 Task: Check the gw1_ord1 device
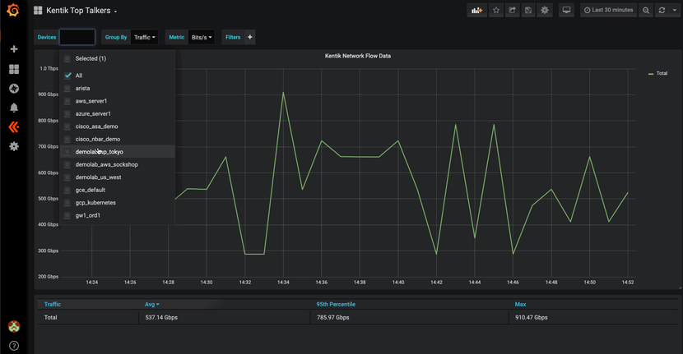[67, 215]
